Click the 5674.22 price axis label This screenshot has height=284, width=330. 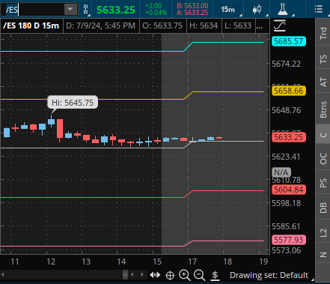click(x=286, y=64)
